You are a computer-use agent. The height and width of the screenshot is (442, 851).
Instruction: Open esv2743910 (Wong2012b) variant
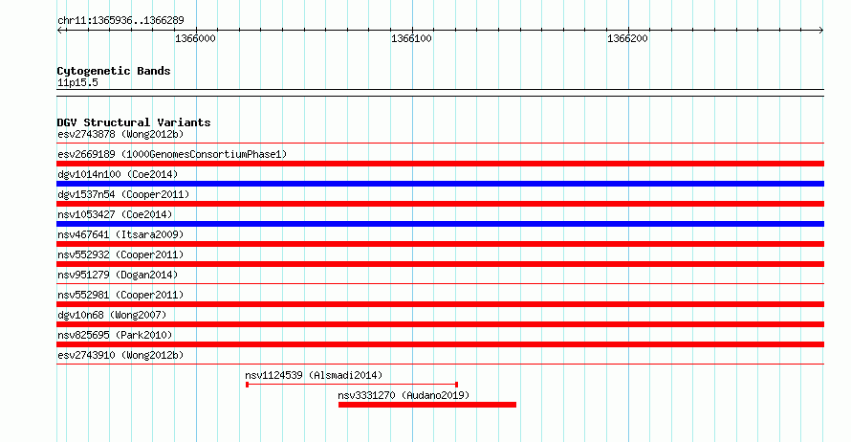[120, 355]
